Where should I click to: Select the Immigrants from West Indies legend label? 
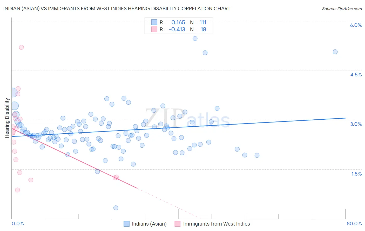pyautogui.click(x=217, y=224)
